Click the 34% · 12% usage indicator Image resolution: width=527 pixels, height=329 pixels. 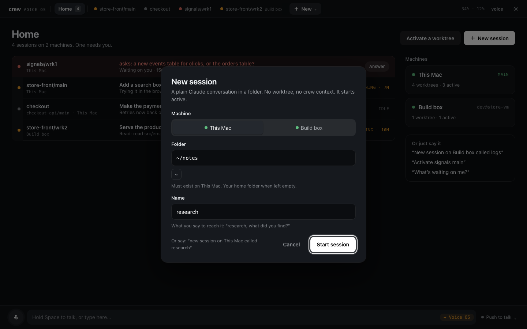[x=473, y=9]
